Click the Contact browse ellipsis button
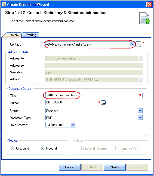The image size is (154, 176). [138, 44]
